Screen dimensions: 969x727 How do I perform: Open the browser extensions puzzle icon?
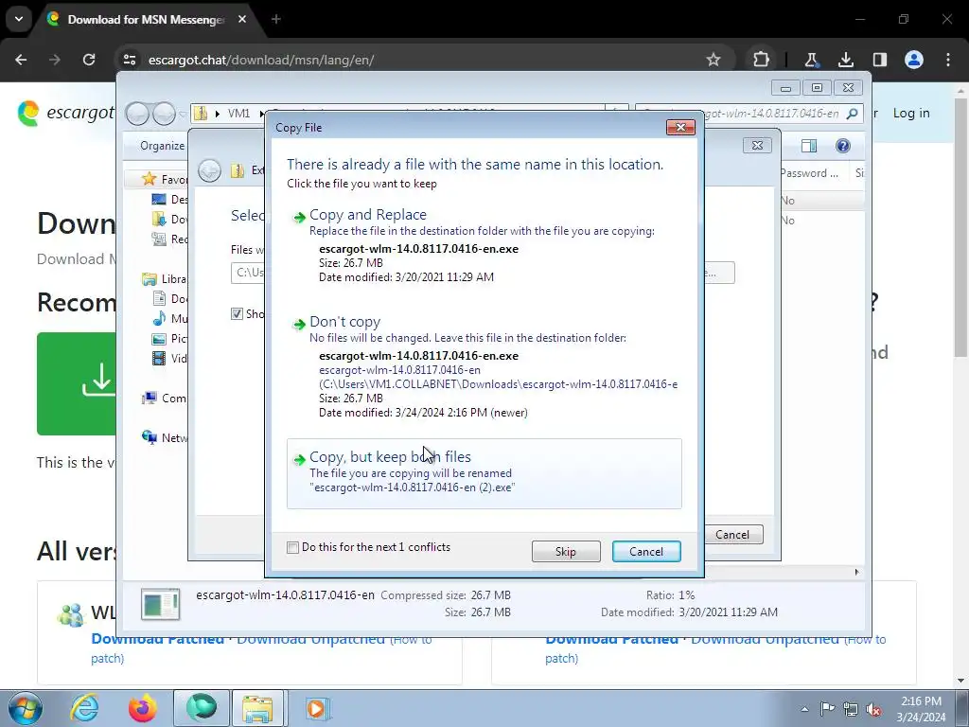[762, 60]
